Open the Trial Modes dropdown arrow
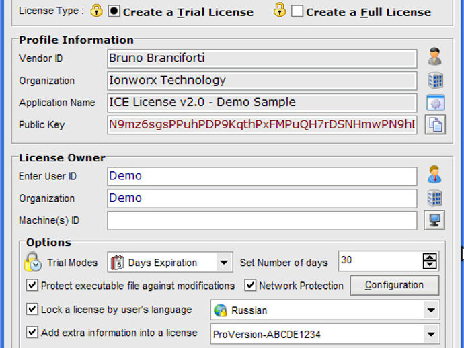464x348 pixels. (x=224, y=262)
